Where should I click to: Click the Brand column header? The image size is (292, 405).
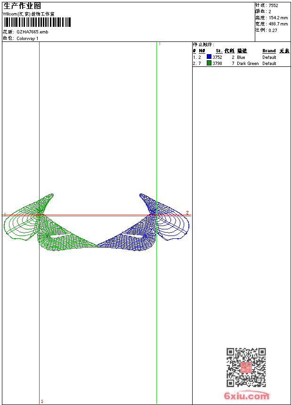point(269,51)
